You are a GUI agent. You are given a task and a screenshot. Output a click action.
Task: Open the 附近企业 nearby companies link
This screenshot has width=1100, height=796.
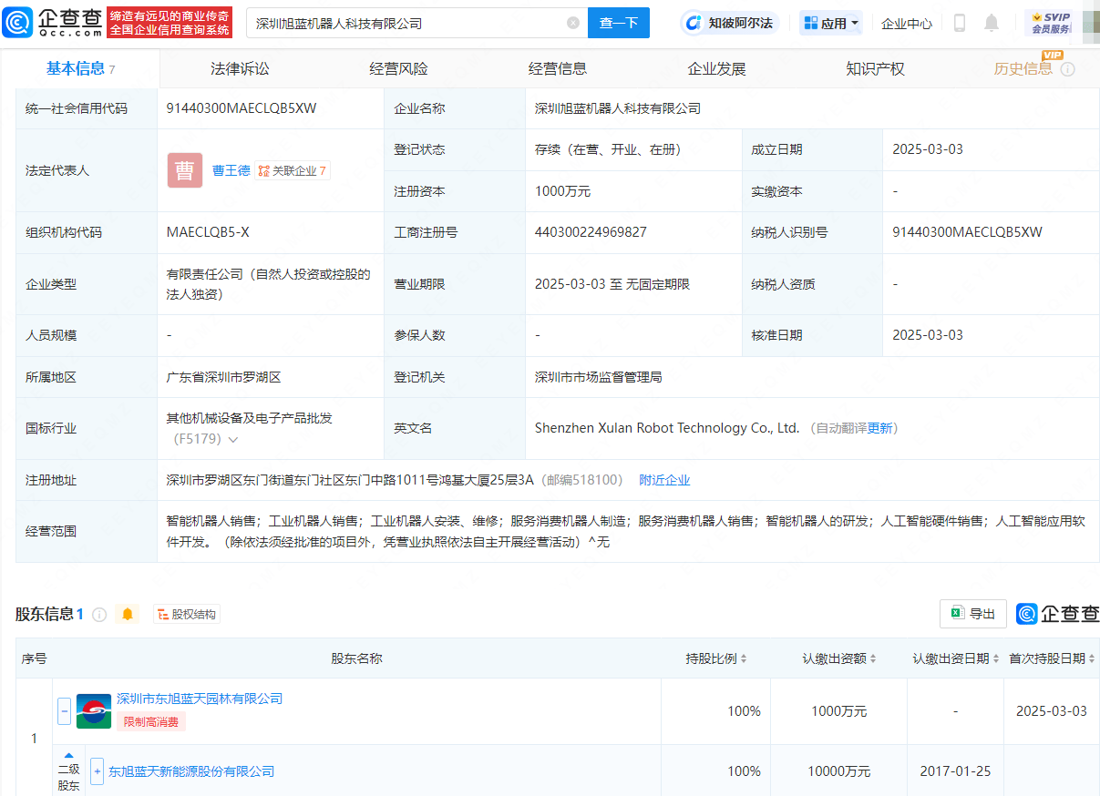click(x=664, y=480)
